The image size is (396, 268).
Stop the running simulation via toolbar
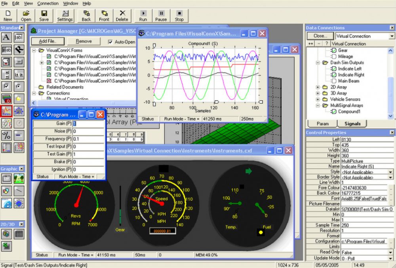point(179,16)
